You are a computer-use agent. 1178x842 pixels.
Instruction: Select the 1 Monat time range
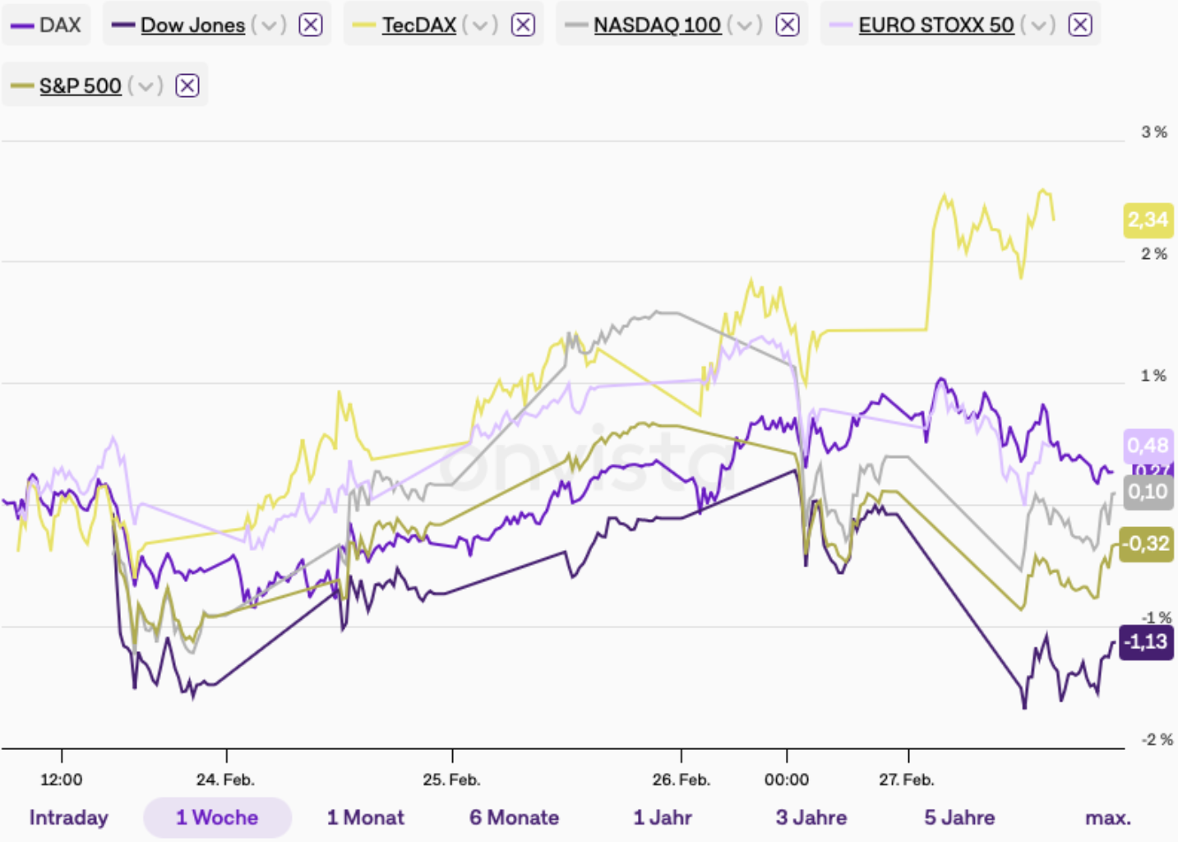[x=366, y=817]
